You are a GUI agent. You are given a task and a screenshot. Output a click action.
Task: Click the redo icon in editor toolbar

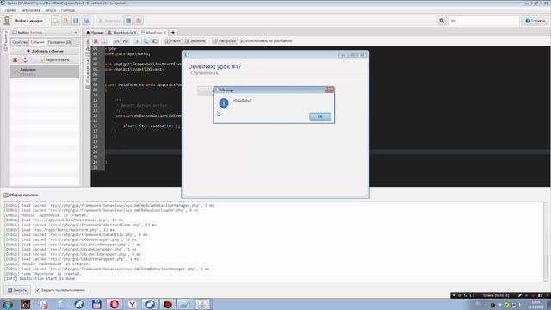[x=126, y=41]
